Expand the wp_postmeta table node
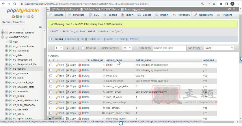The width and height of the screenshot is (242, 126). 6,73
